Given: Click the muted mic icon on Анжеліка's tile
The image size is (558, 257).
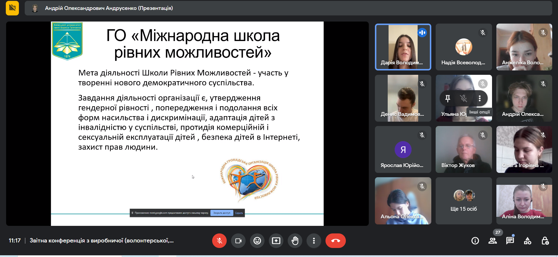Looking at the screenshot, I should [x=543, y=33].
